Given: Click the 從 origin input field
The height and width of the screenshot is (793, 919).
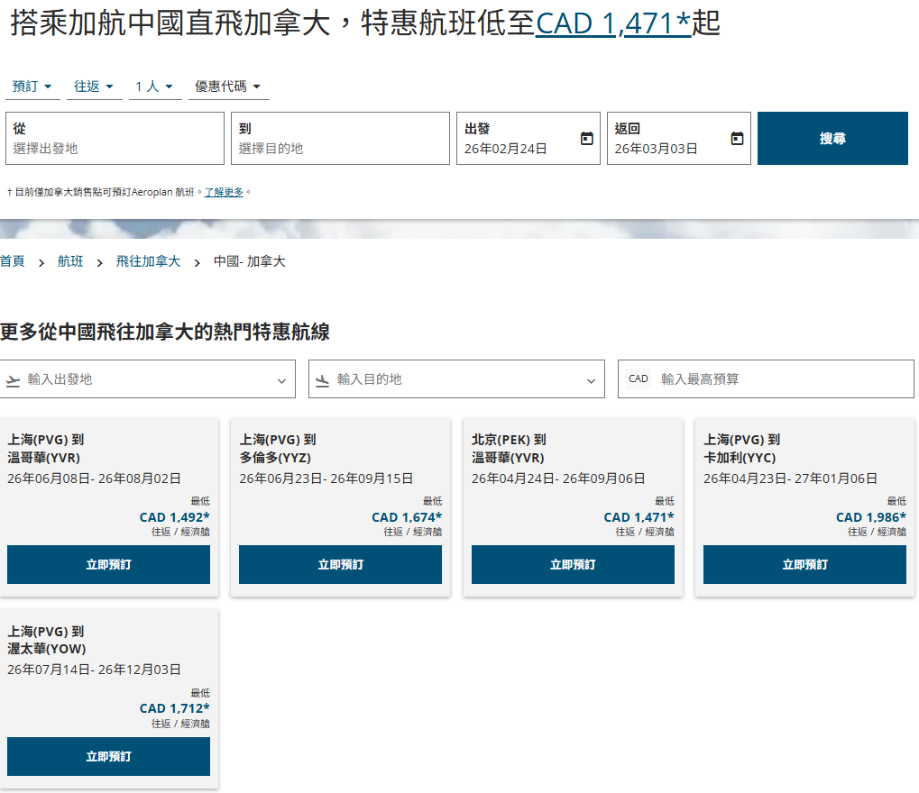Looking at the screenshot, I should pos(115,138).
